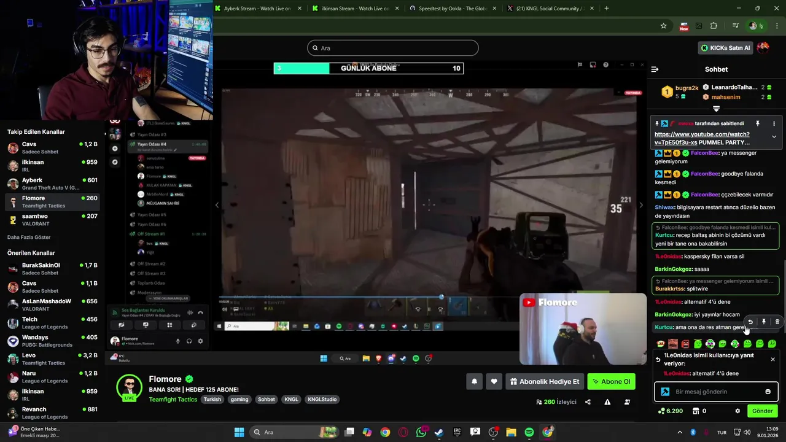Open taskbar news widget Öne Çıkan Habe...

pyautogui.click(x=34, y=432)
